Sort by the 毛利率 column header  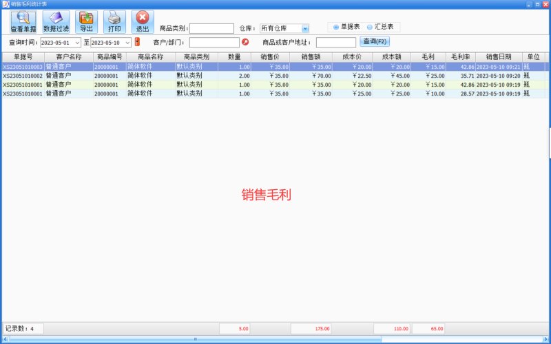click(461, 57)
